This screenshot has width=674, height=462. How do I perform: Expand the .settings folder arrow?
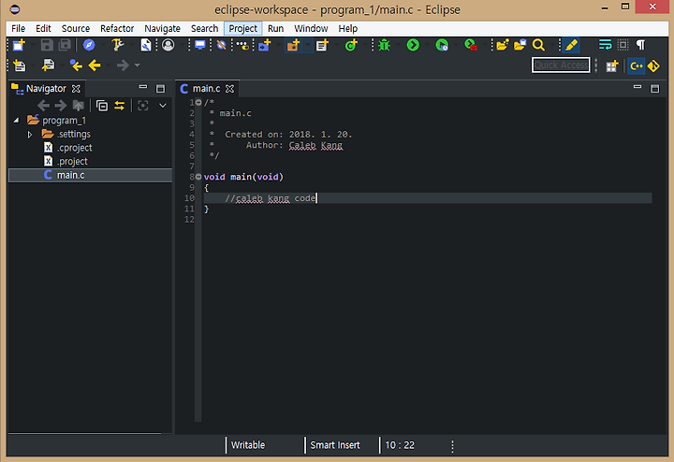point(30,135)
